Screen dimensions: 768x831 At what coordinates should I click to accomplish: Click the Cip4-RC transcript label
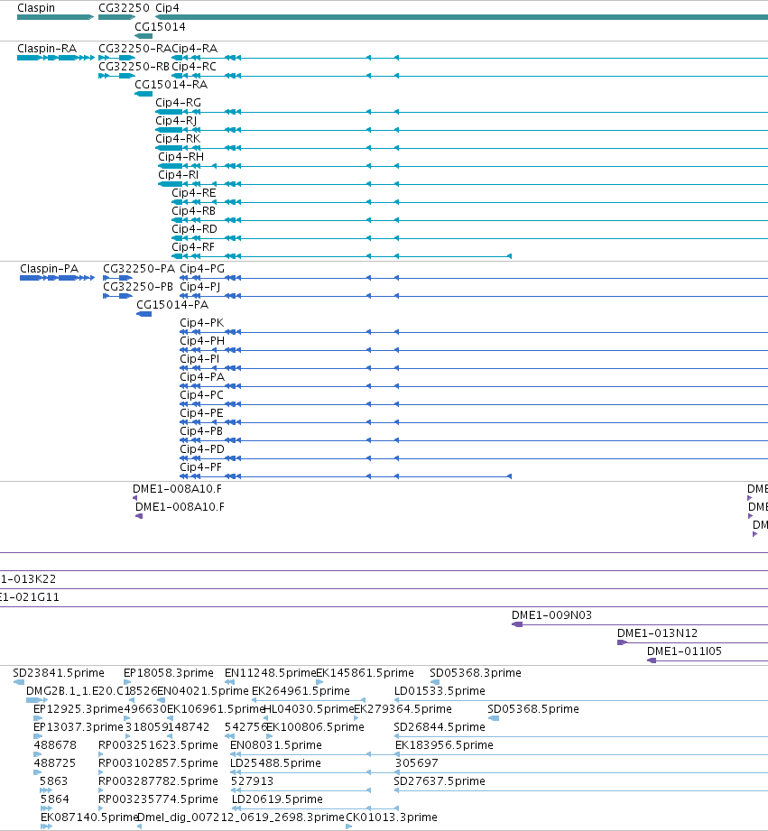[x=194, y=66]
